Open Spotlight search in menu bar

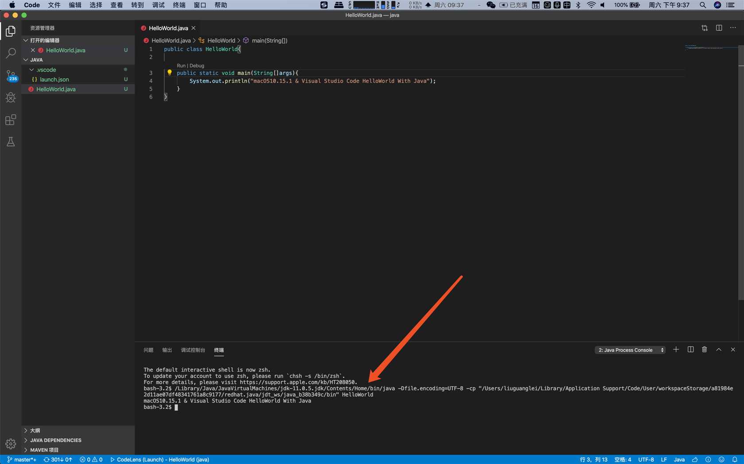point(703,5)
